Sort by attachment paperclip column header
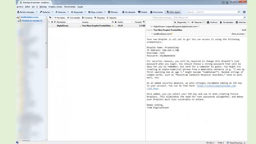The width and height of the screenshot is (256, 144). click(55, 22)
